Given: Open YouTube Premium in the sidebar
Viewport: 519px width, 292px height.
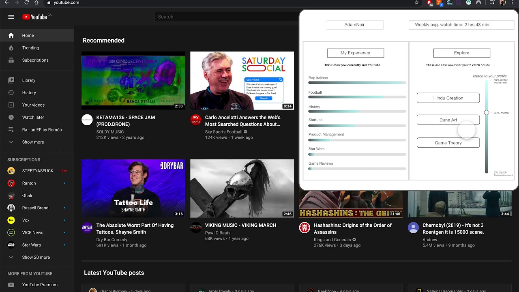Looking at the screenshot, I should click(37, 285).
